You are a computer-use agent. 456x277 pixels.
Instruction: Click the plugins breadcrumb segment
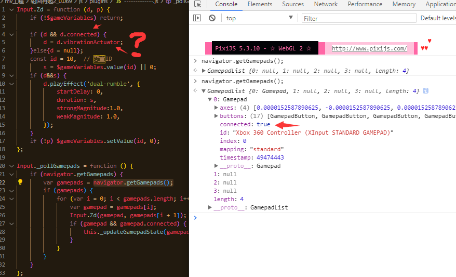pyautogui.click(x=99, y=2)
